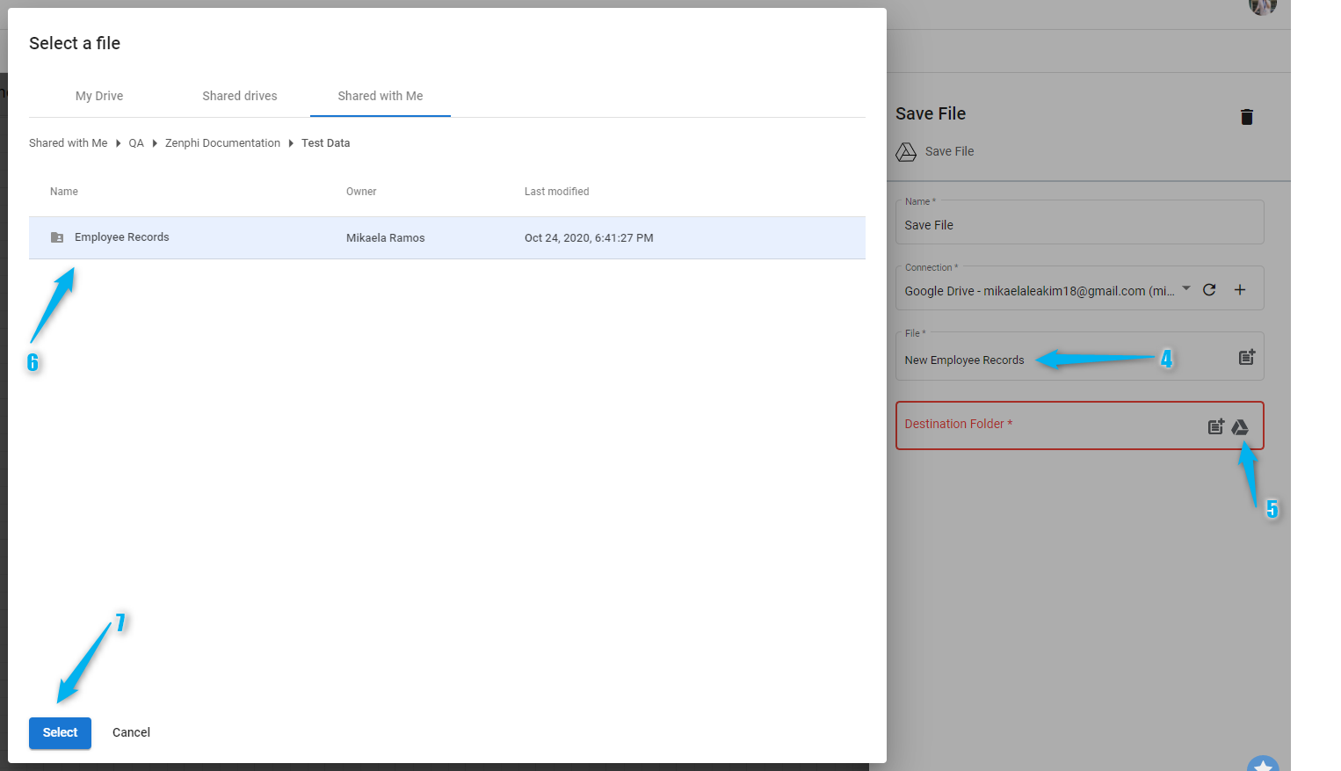Delete the Save File action via trash icon
The image size is (1341, 771).
coord(1246,117)
